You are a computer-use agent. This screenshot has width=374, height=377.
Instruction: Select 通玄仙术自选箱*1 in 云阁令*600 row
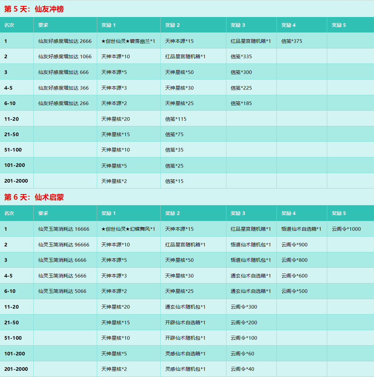point(251,276)
